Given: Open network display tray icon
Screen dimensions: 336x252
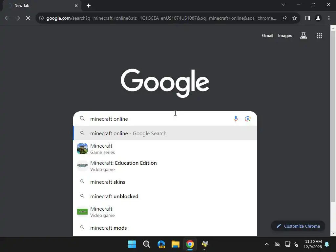Looking at the screenshot, I should (x=287, y=244).
